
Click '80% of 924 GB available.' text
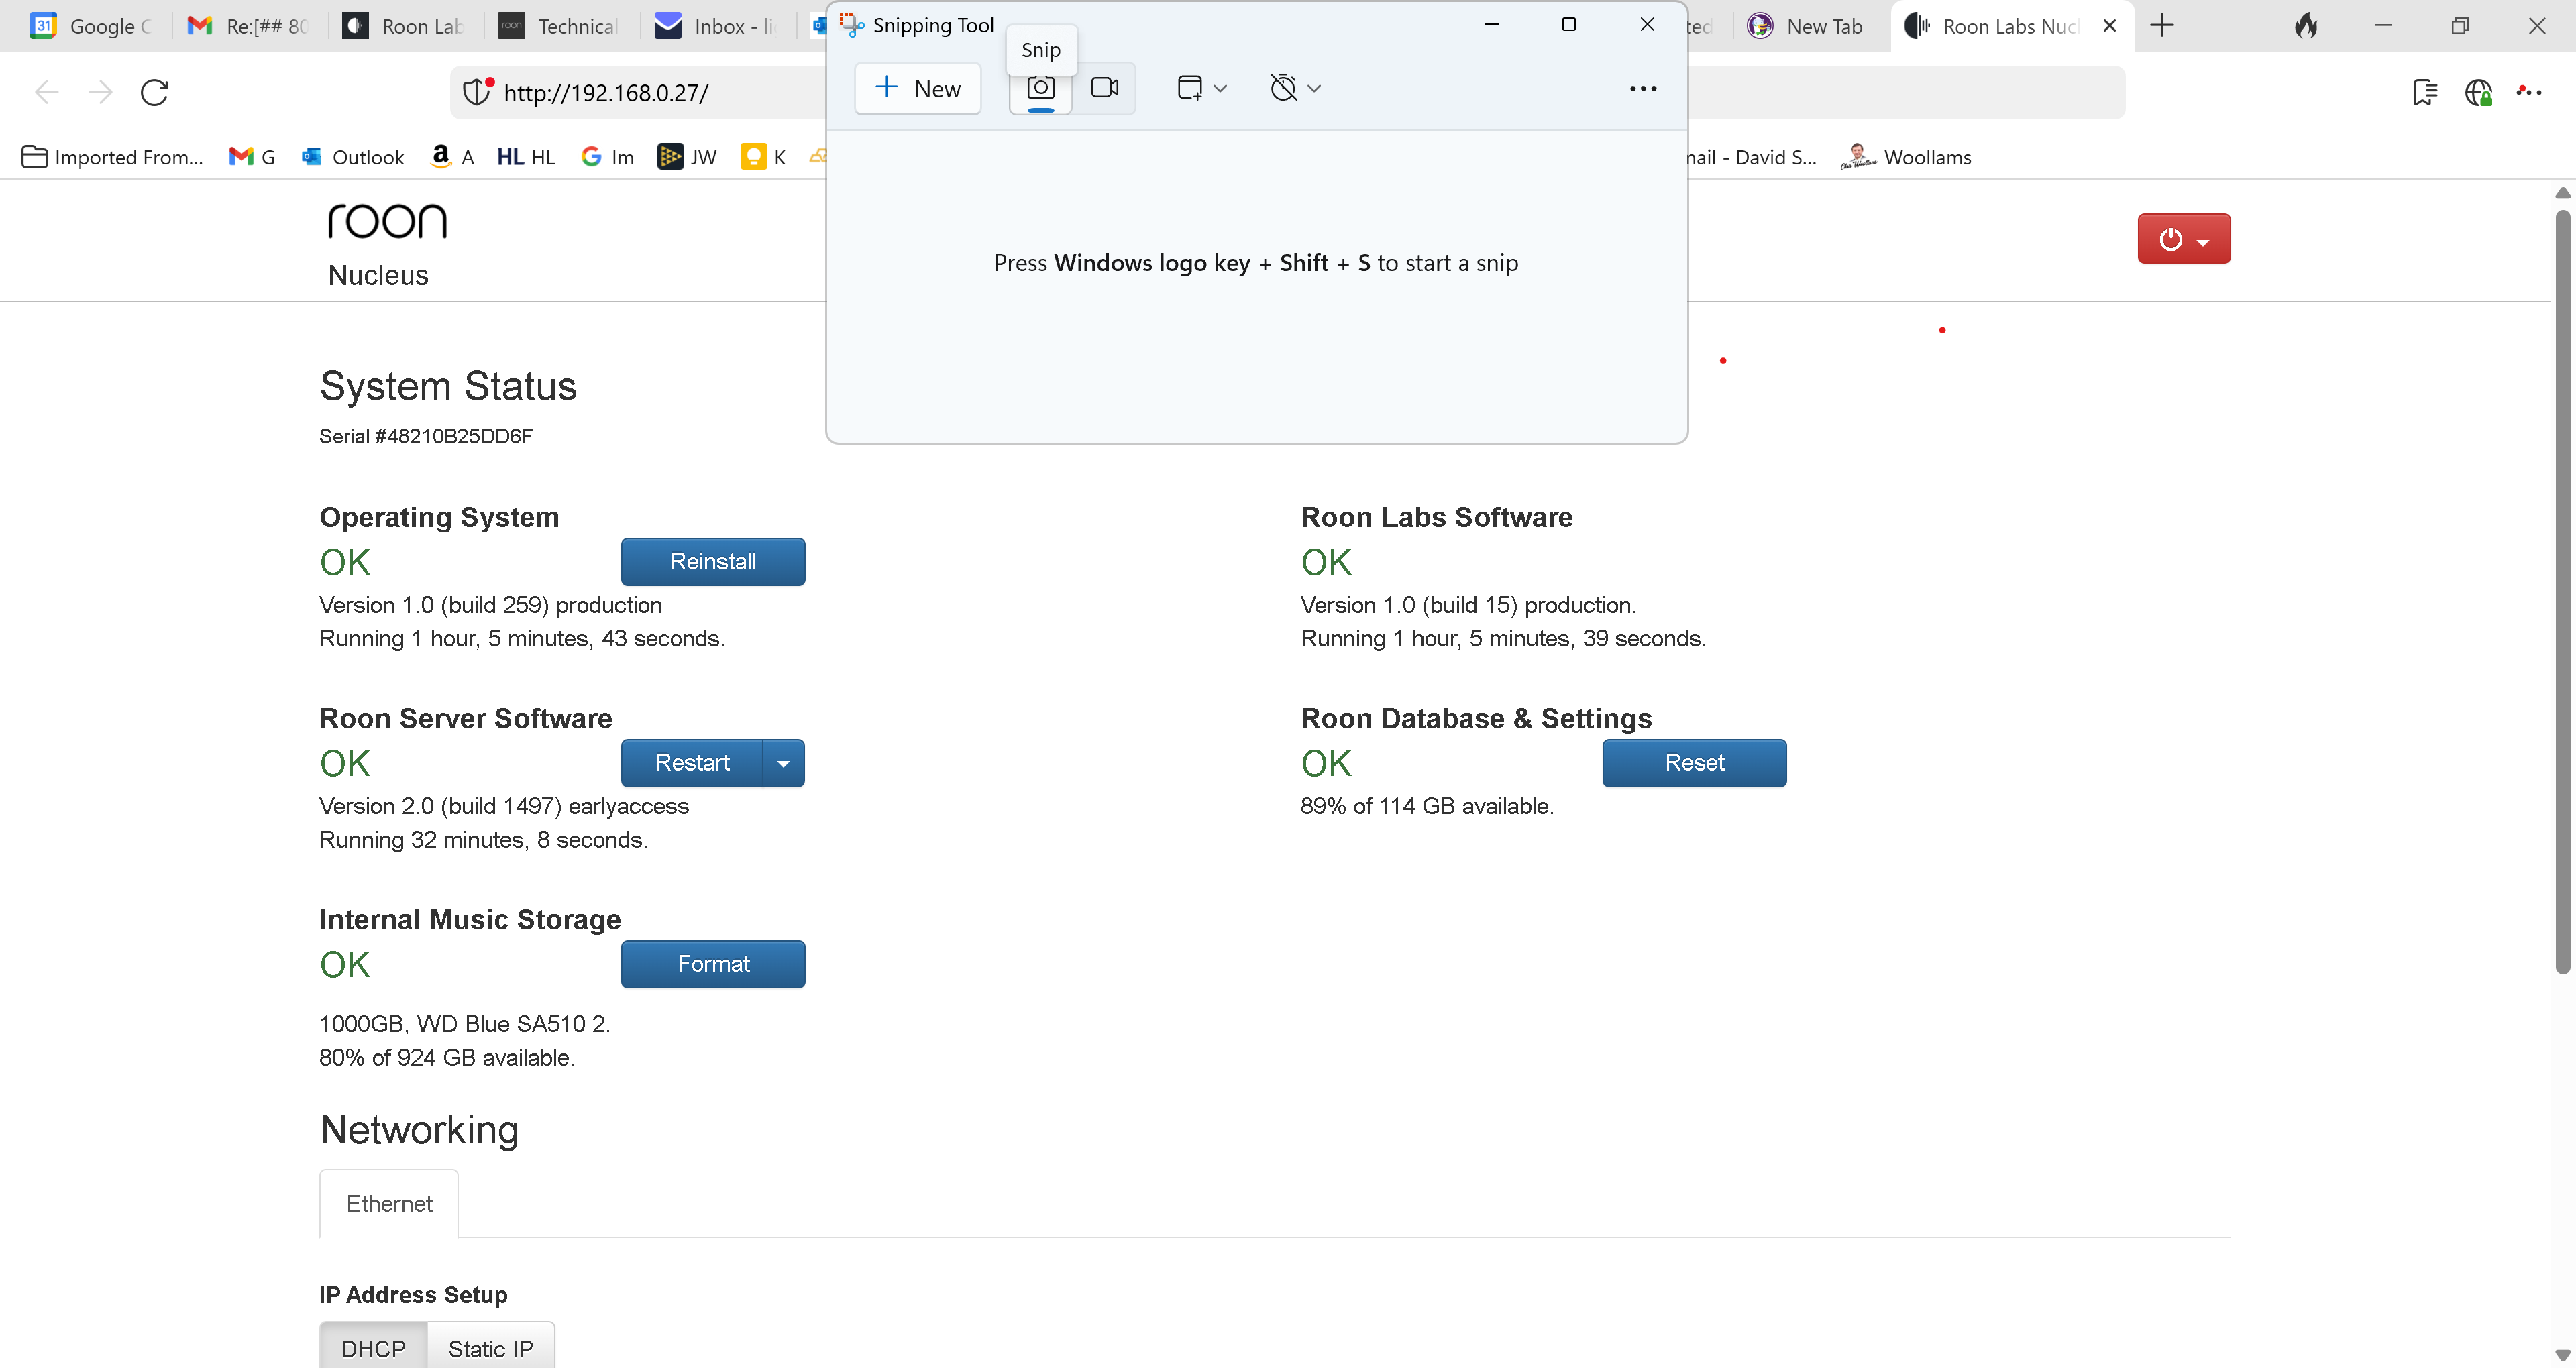pyautogui.click(x=446, y=1058)
